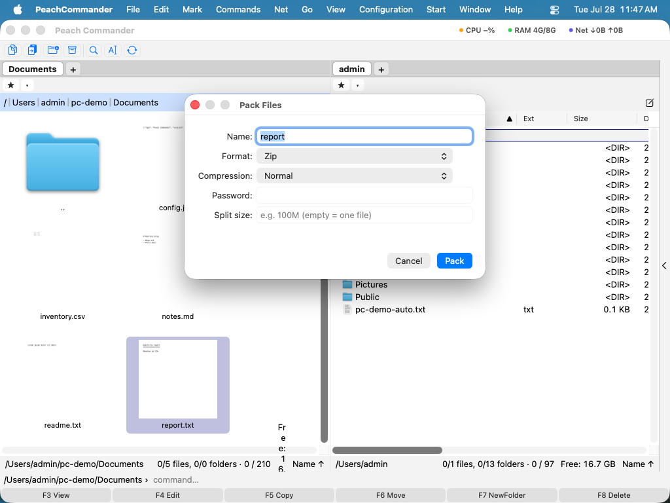670x503 pixels.
Task: Collapse side panel with the left chevron
Action: click(664, 266)
